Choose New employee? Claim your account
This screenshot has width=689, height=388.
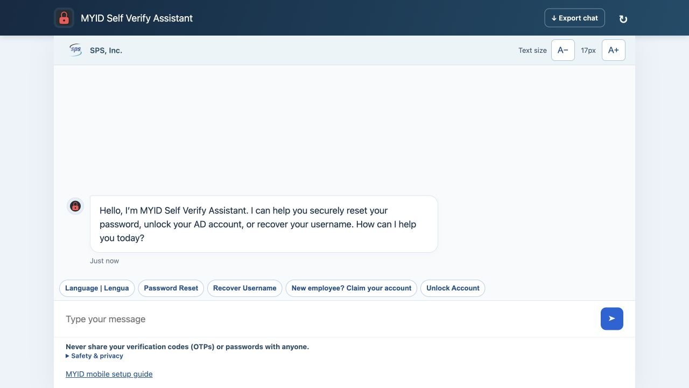pos(351,288)
